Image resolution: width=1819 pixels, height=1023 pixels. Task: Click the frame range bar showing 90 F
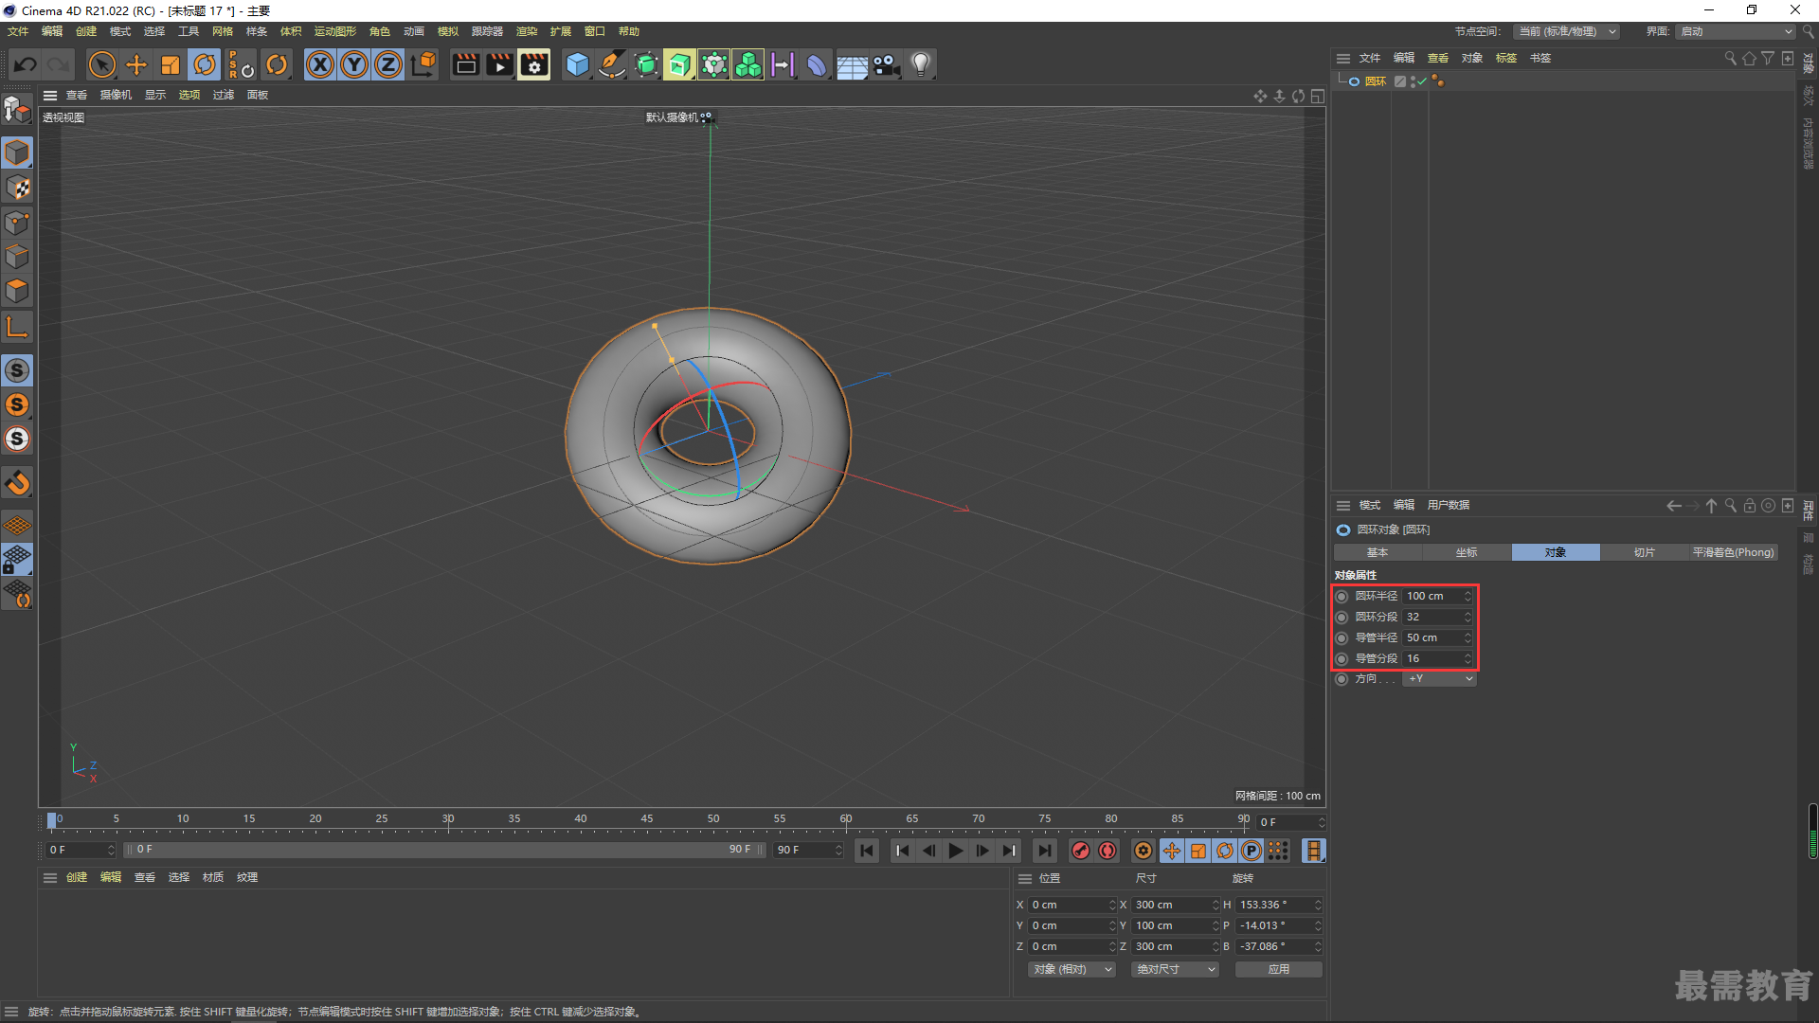[x=444, y=850]
